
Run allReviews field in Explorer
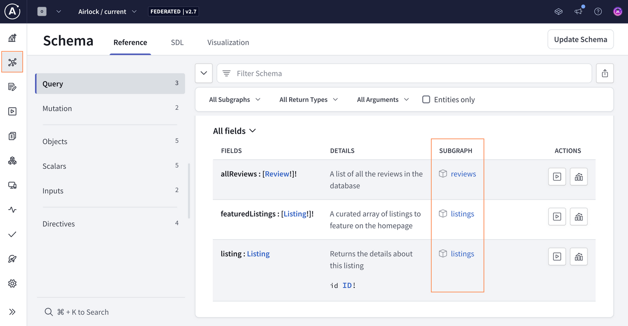(557, 177)
